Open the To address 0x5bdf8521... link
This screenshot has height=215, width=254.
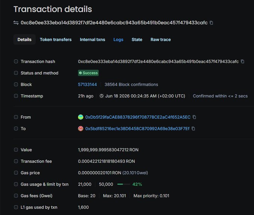tap(137, 129)
